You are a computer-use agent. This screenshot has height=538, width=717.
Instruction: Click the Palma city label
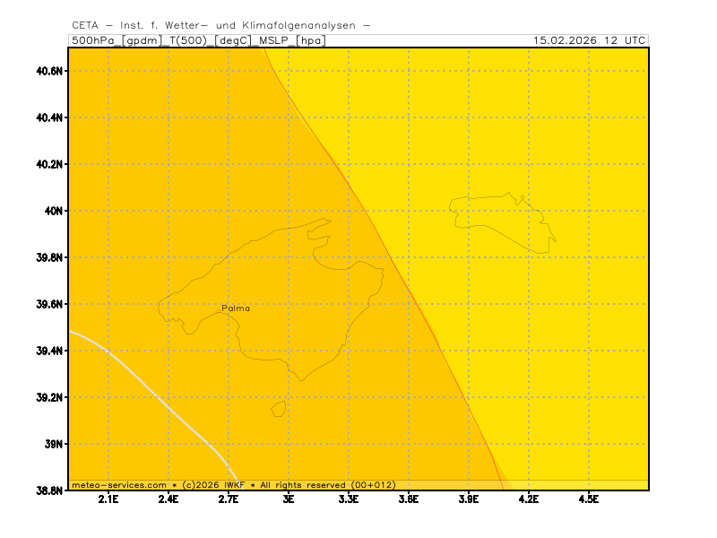[236, 308]
